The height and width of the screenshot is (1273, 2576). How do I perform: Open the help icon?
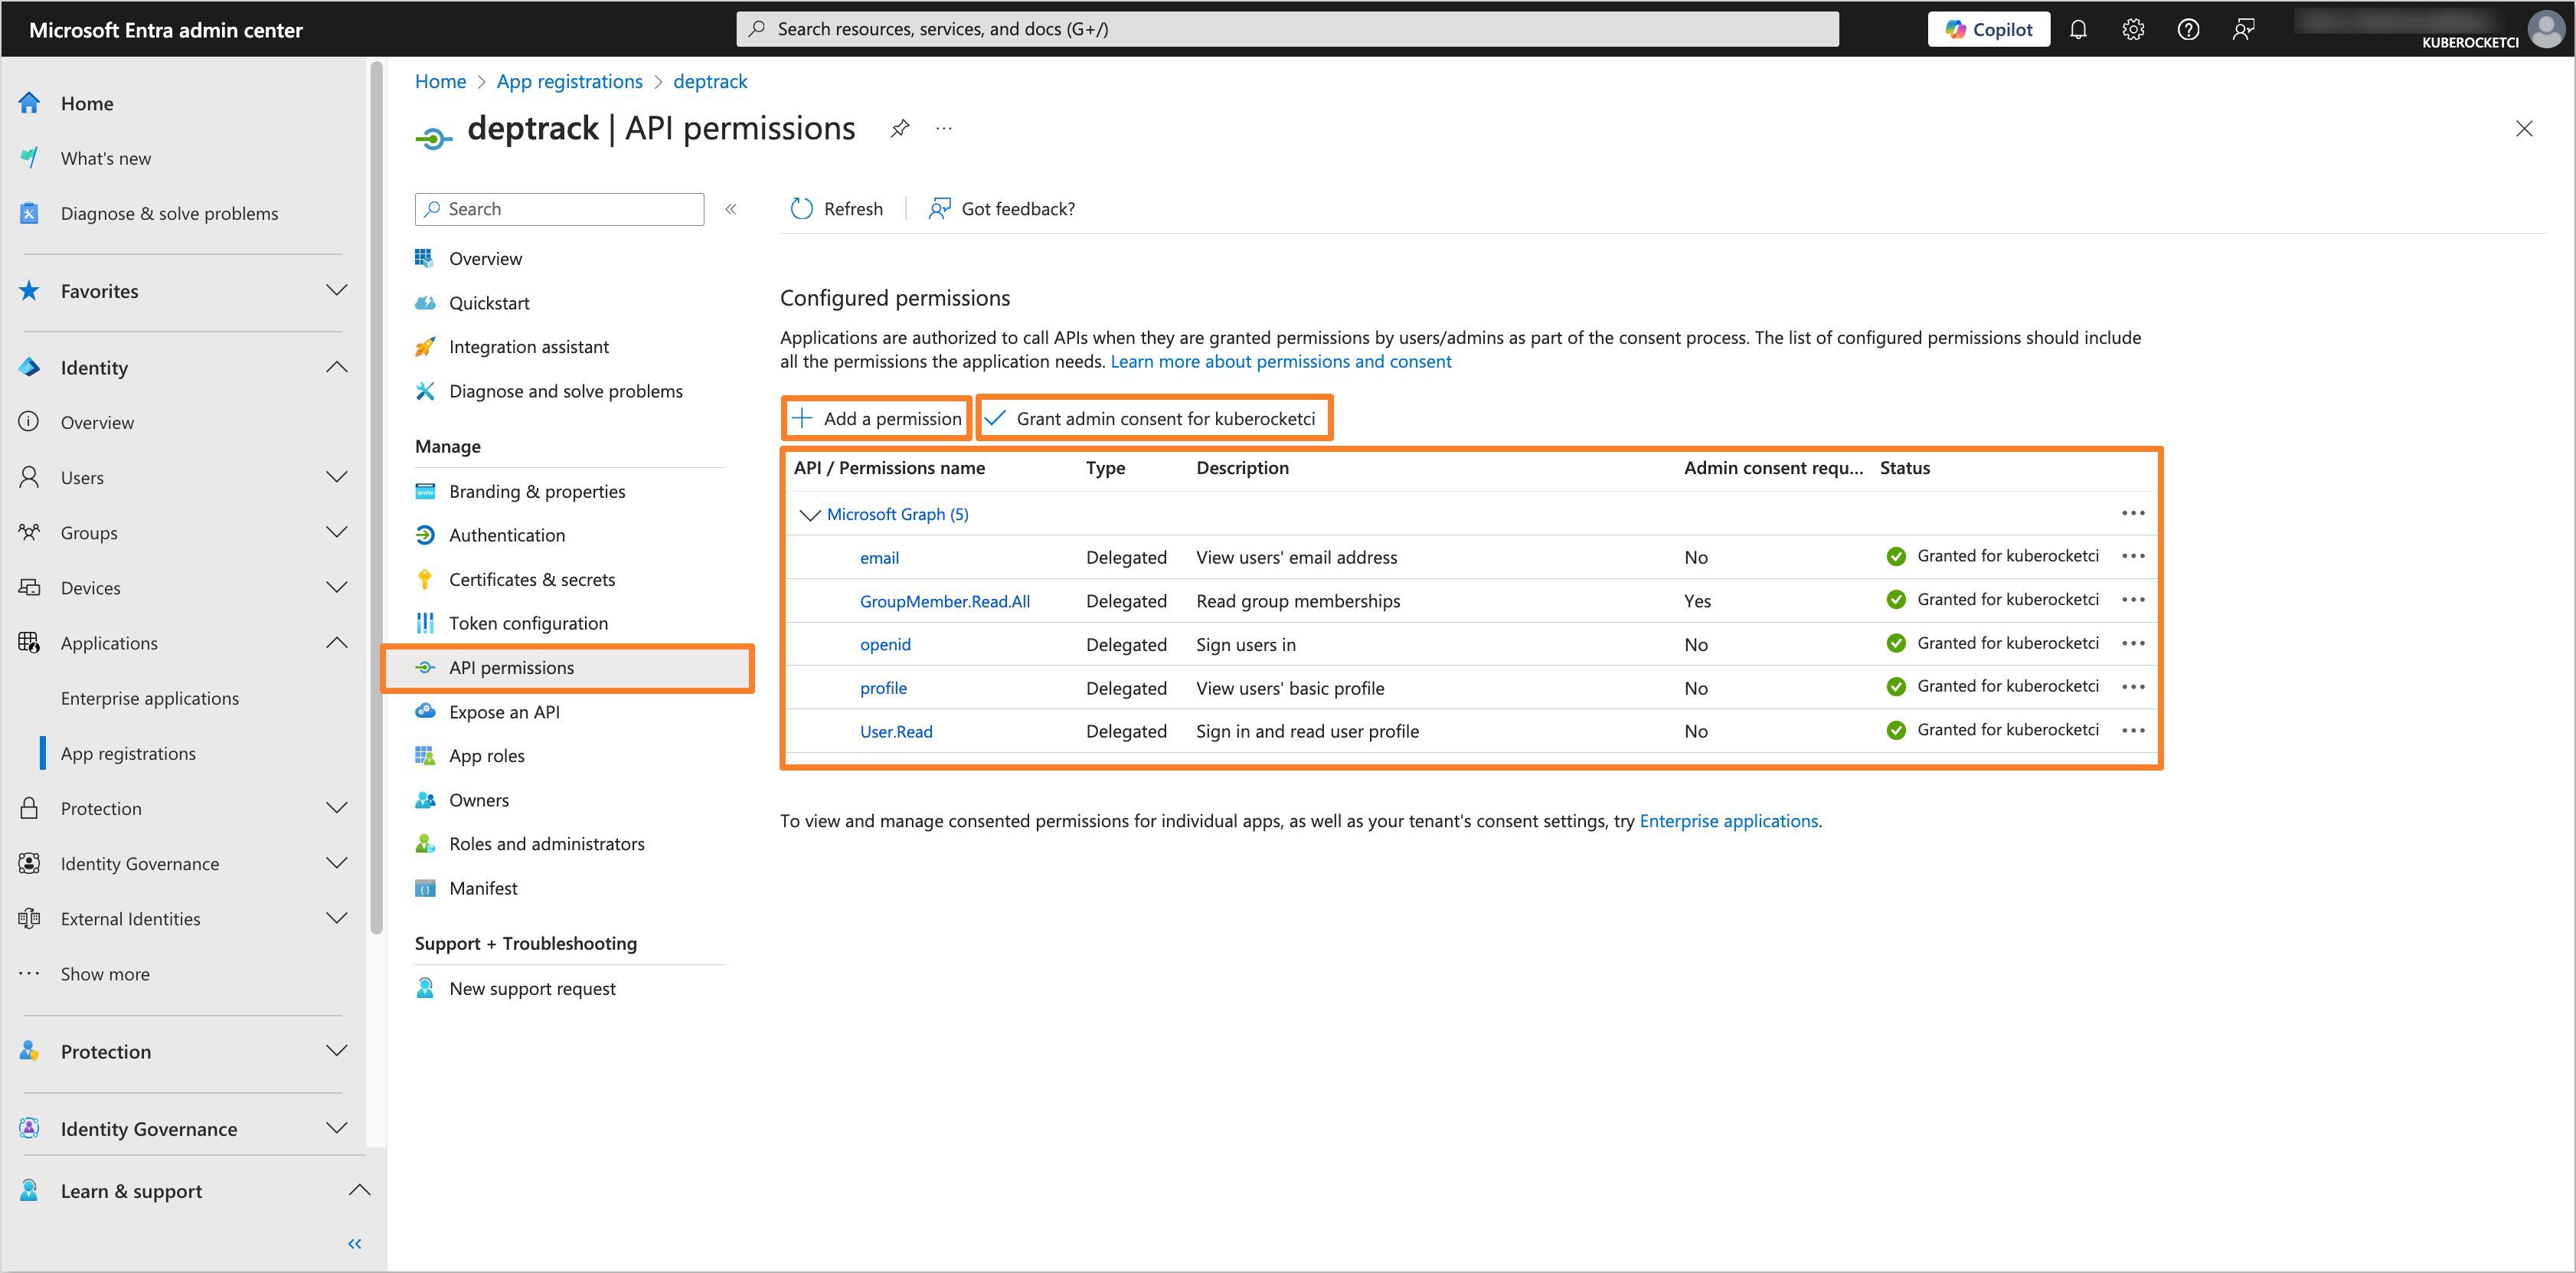(x=2188, y=28)
